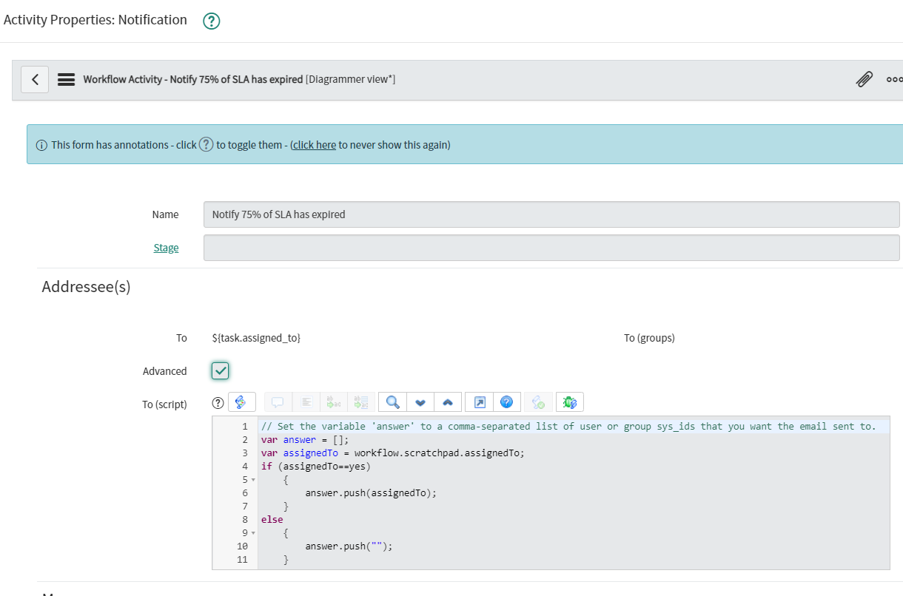Click the scroll icon to format the script
Image resolution: width=903 pixels, height=596 pixels.
pos(241,402)
